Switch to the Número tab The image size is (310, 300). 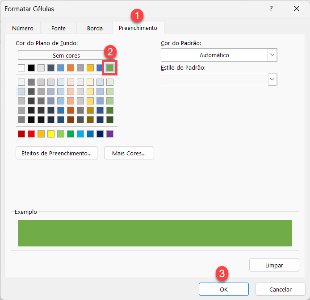tap(23, 28)
